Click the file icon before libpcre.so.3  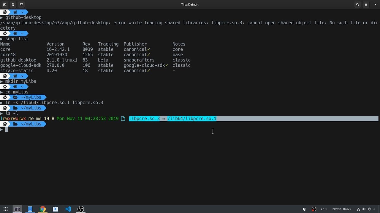pos(123,119)
